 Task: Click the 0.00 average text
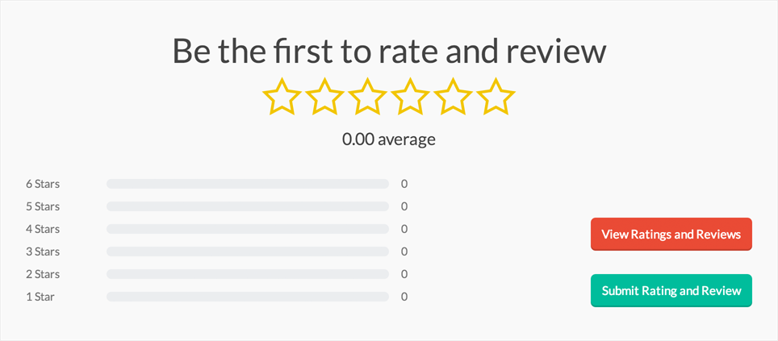tap(388, 139)
